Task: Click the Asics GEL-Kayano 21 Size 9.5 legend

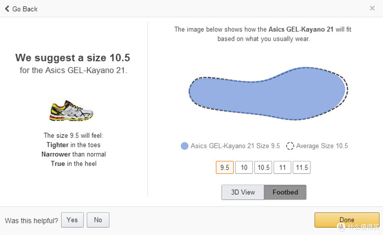Action: [235, 146]
